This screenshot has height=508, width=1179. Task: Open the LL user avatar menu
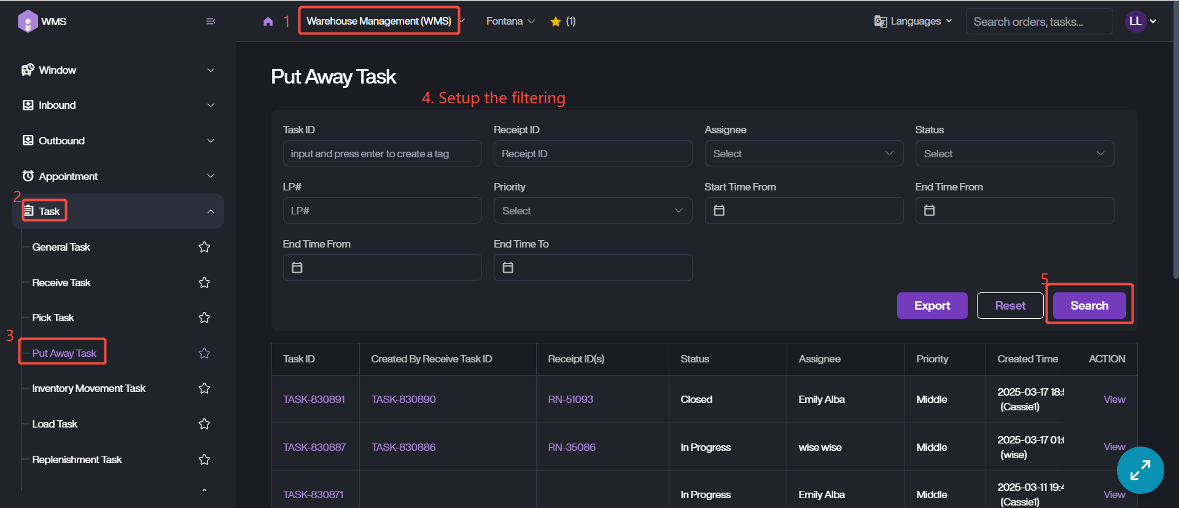tap(1135, 21)
